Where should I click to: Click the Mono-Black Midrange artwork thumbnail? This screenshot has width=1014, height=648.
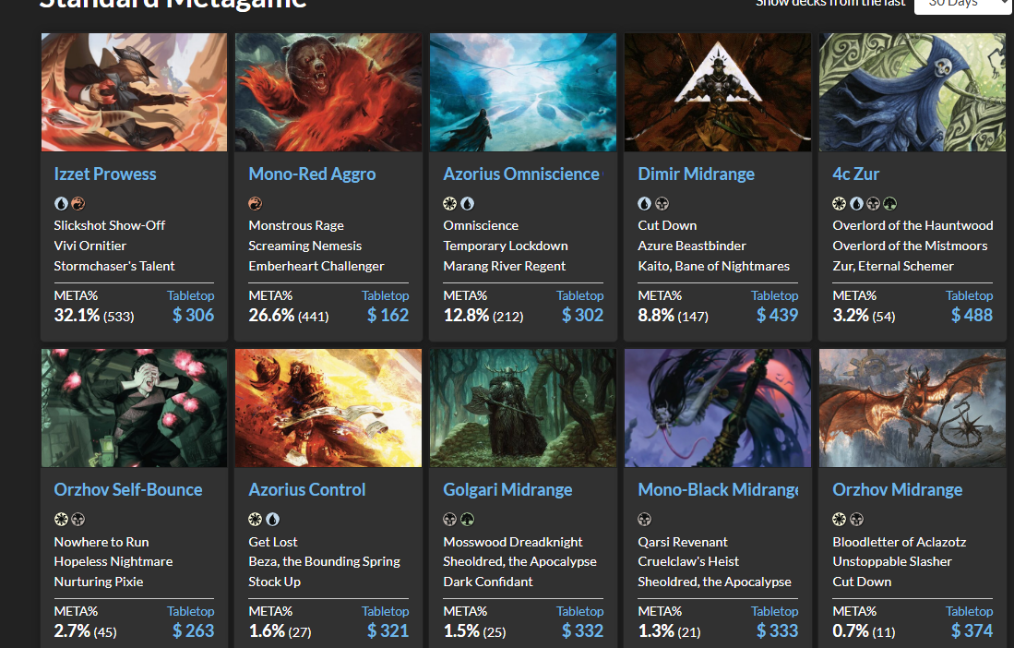pyautogui.click(x=718, y=408)
